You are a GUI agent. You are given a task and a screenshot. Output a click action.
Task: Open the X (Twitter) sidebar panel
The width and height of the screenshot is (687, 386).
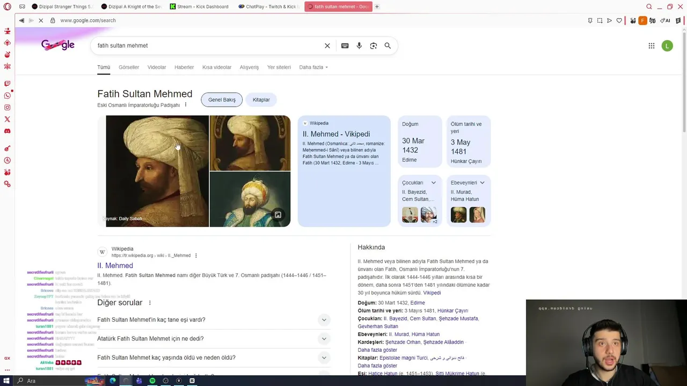[7, 119]
